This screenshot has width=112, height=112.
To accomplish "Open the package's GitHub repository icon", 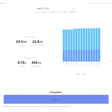I will (74, 12).
